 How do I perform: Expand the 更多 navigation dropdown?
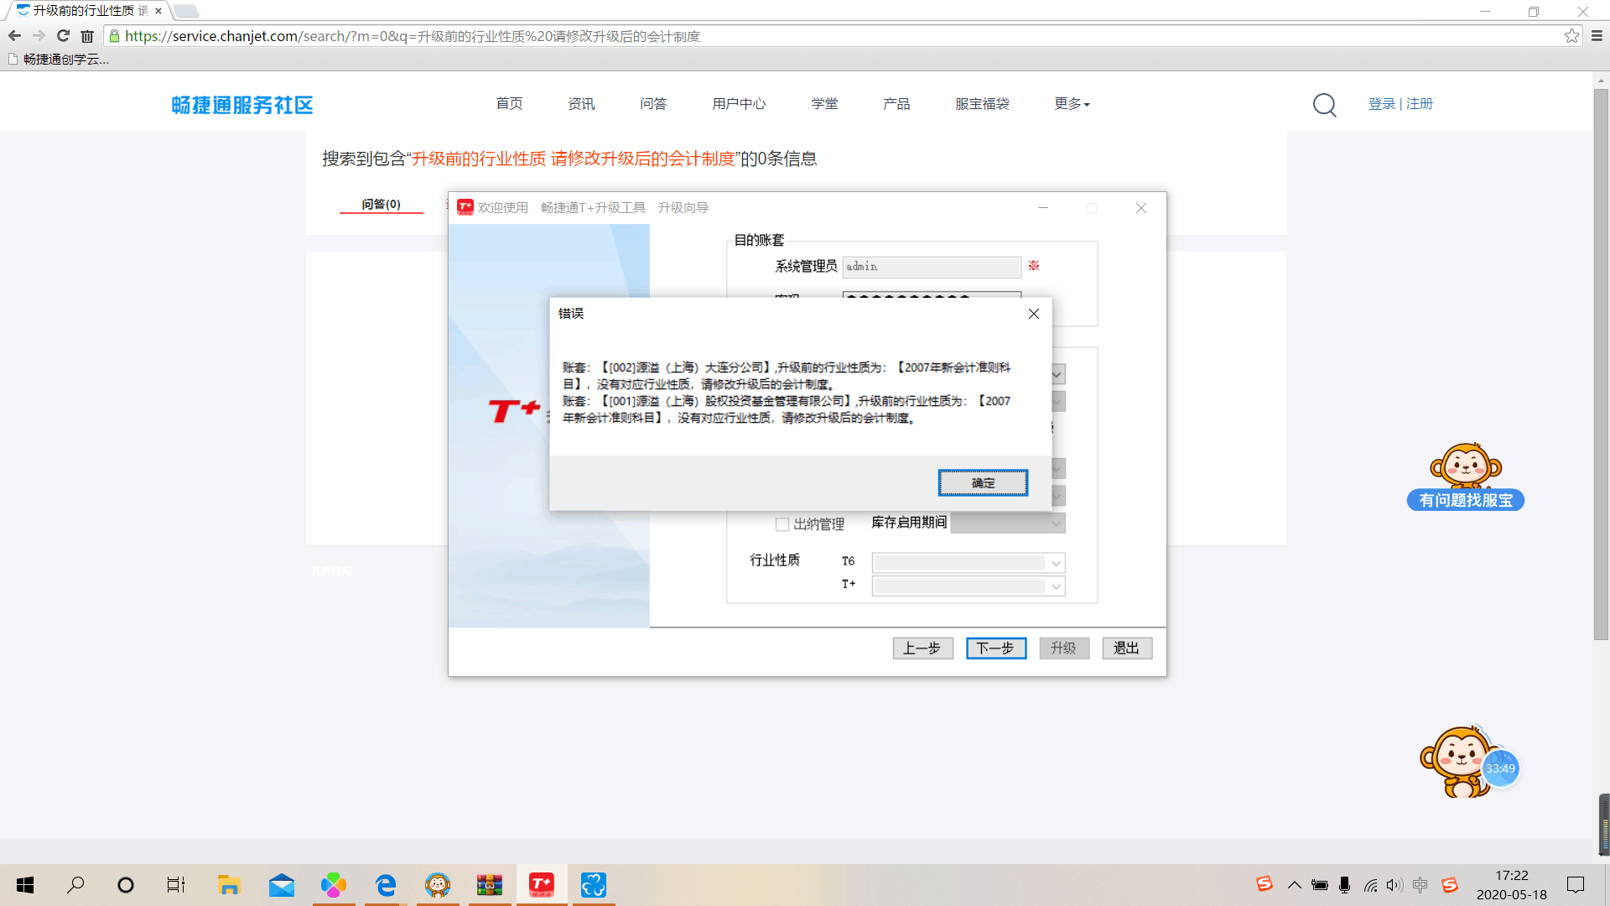1072,103
